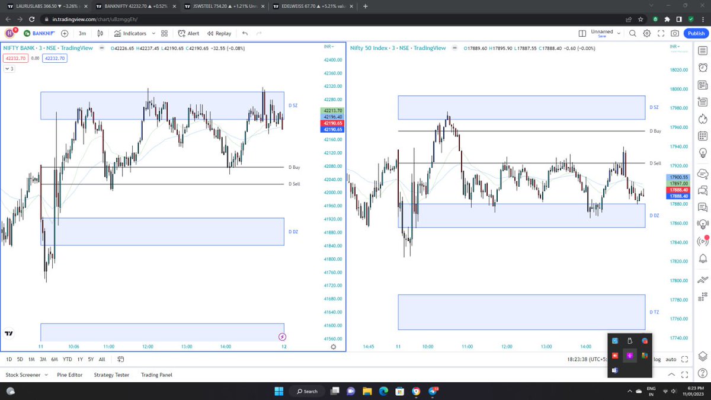Maximize the bottom panel
This screenshot has width=711, height=400.
686,375
